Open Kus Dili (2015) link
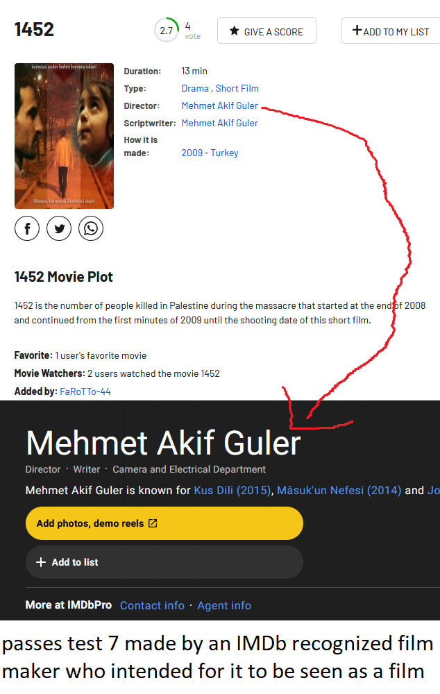Screen dimensions: 440x694 coord(232,491)
